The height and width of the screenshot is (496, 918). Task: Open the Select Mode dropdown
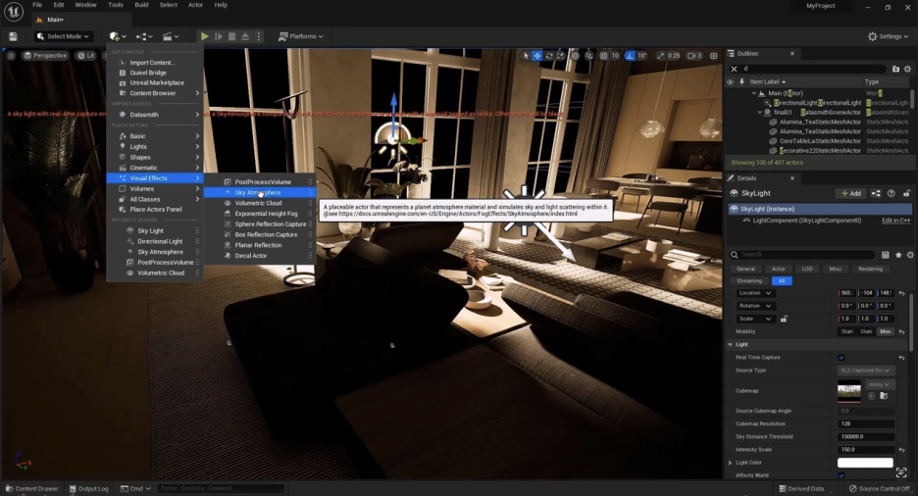63,36
